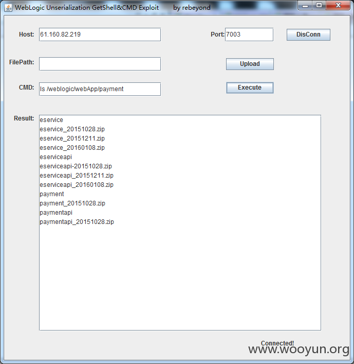Focus the empty FilePath field

(100, 64)
